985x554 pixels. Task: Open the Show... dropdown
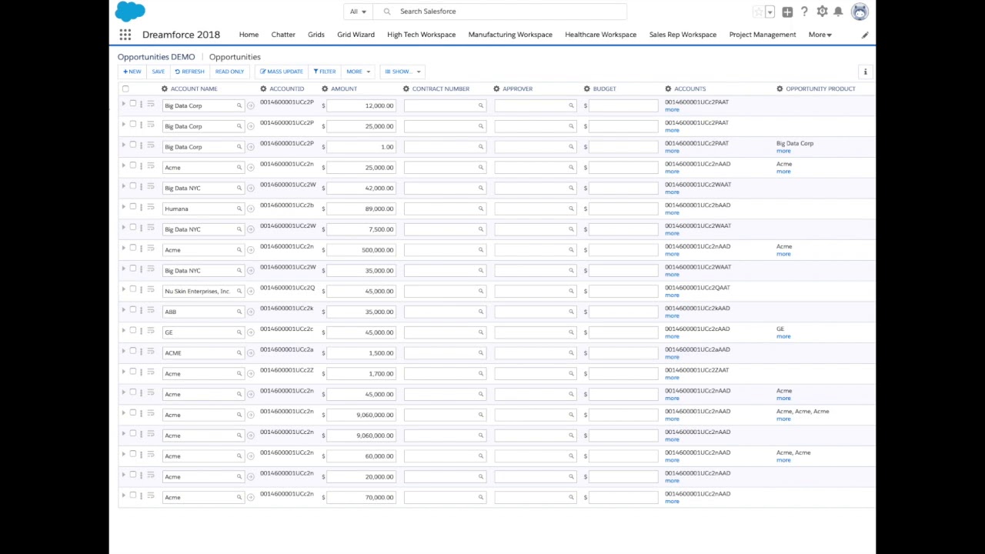(x=402, y=72)
